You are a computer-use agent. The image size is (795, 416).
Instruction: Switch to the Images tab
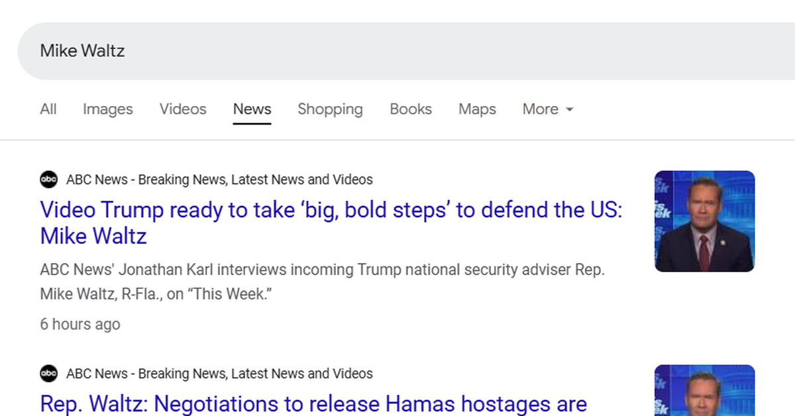[x=107, y=109]
